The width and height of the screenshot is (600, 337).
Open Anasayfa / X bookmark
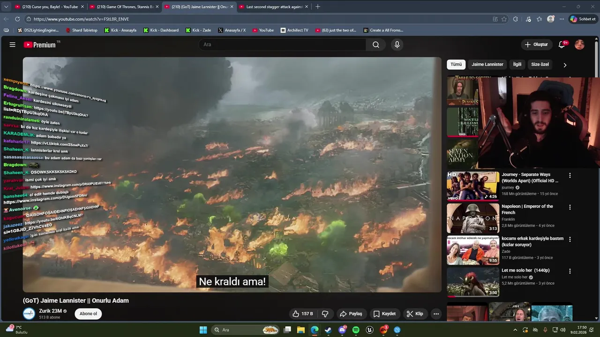[232, 30]
